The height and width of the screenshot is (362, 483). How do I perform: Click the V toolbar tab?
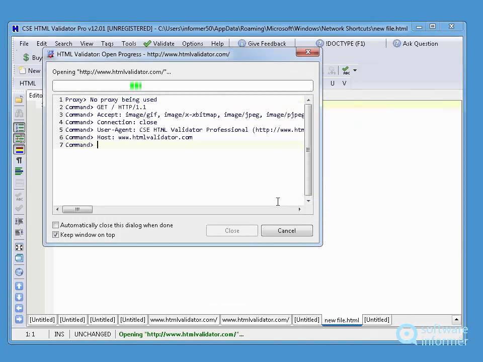coord(344,83)
